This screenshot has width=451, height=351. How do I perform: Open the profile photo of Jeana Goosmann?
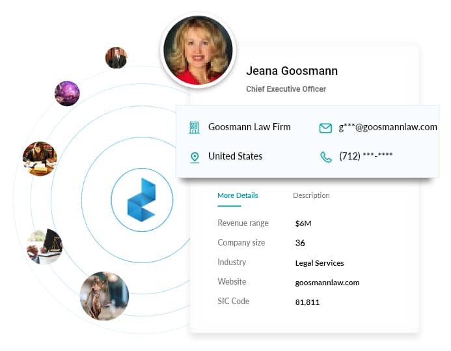(x=198, y=50)
